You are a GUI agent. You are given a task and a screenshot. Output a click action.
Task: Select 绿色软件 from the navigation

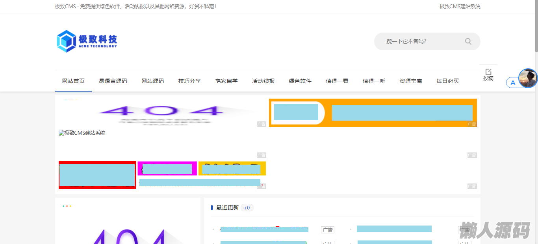coord(300,81)
